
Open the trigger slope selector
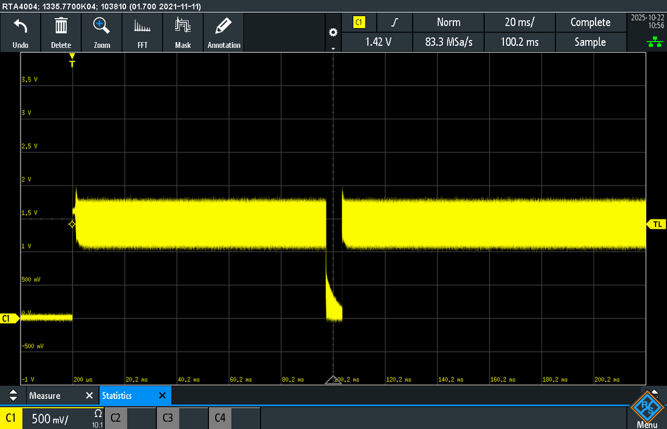coord(394,22)
